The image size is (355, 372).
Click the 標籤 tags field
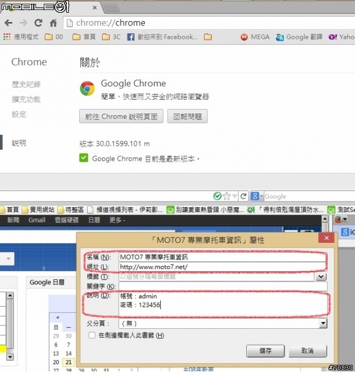[x=216, y=277]
